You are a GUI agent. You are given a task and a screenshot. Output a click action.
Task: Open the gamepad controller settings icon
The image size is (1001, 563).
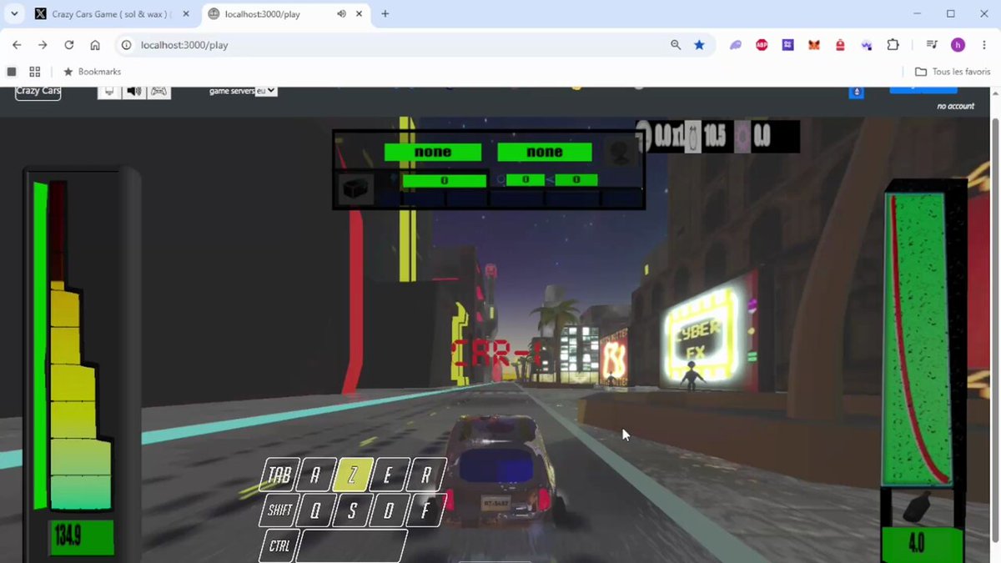(158, 92)
